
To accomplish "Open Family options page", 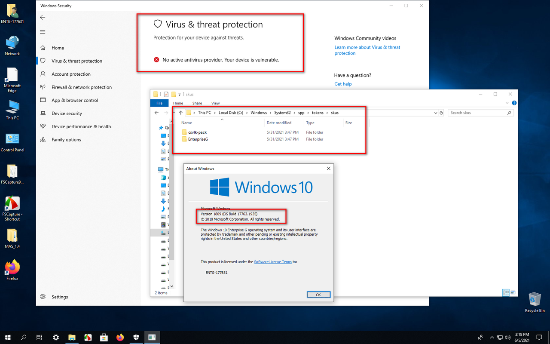I will click(x=66, y=140).
